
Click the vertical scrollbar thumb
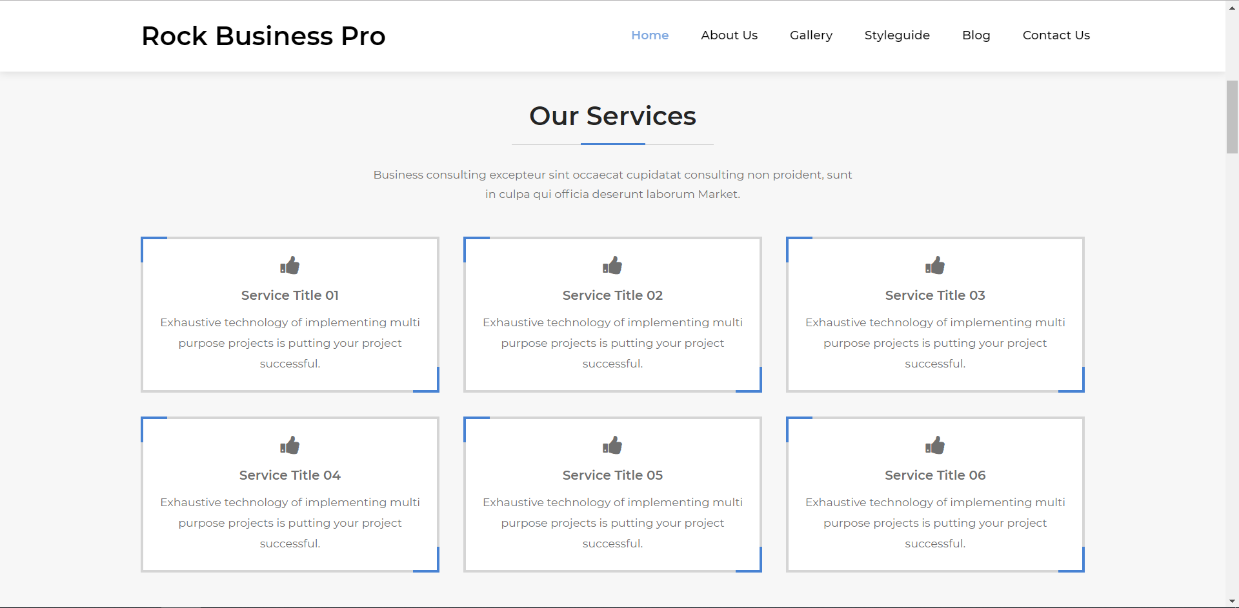coord(1232,117)
